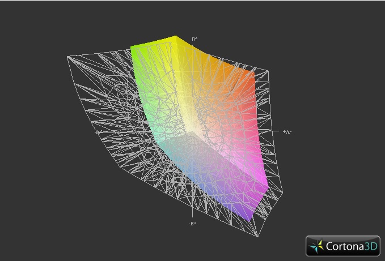Click the star icon in Cortona3D logo
The width and height of the screenshot is (385, 261).
(317, 246)
